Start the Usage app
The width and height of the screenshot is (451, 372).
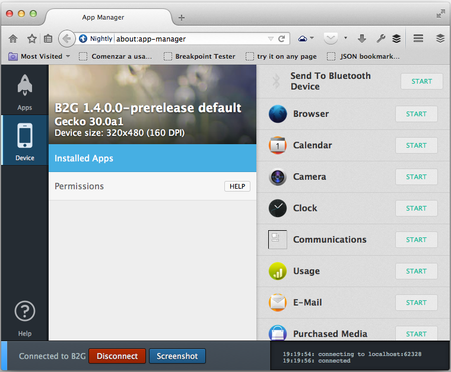pos(417,271)
